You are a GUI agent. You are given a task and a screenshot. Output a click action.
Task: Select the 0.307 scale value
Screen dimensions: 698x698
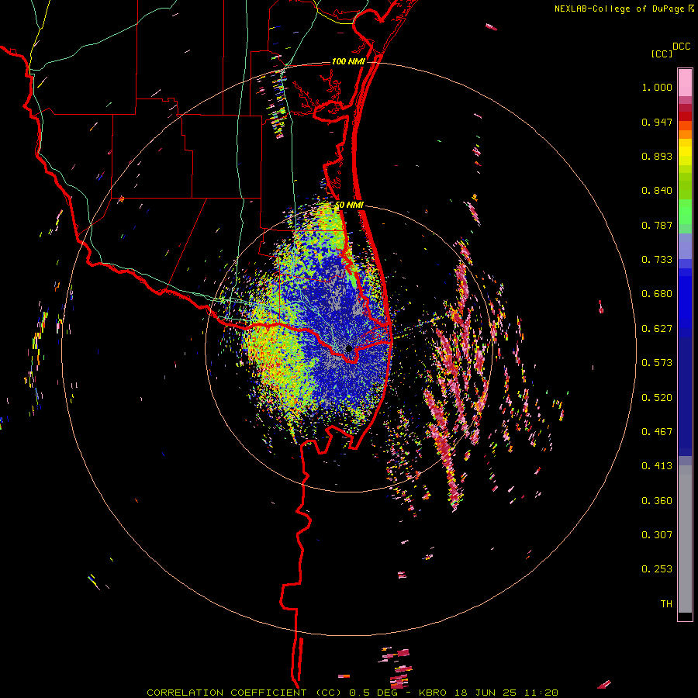pos(657,535)
